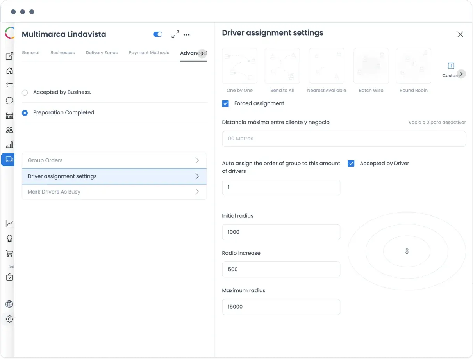Open the settings gear icon in sidebar
Image resolution: width=473 pixels, height=359 pixels.
point(9,319)
